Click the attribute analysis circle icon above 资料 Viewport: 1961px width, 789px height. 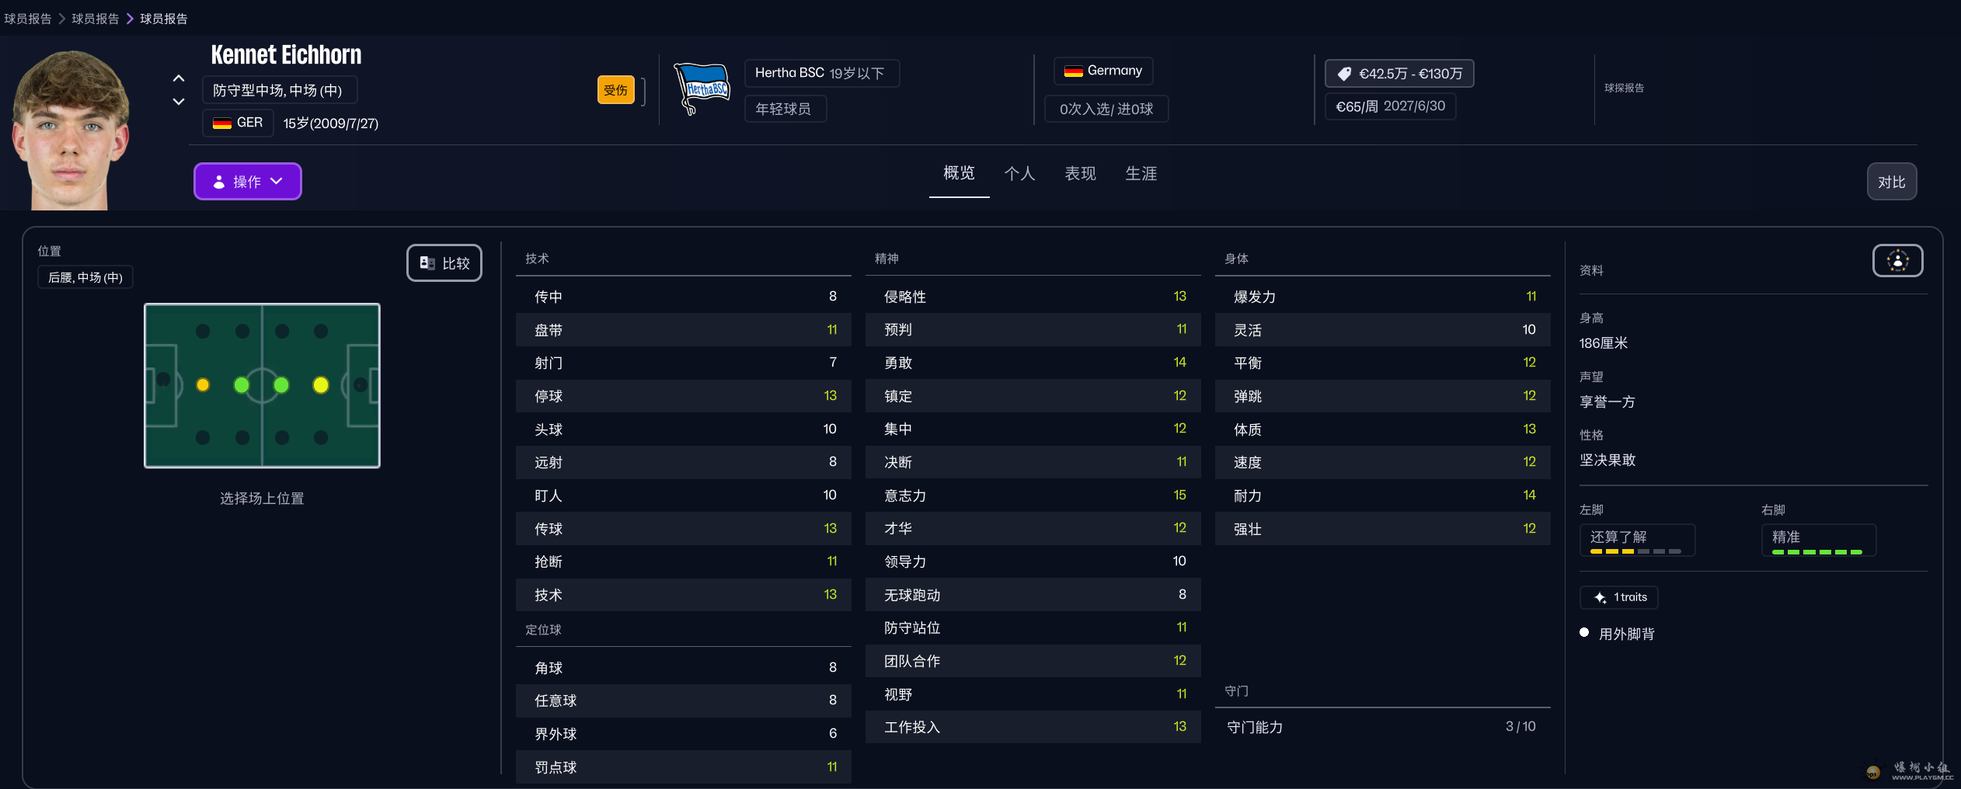tap(1897, 261)
